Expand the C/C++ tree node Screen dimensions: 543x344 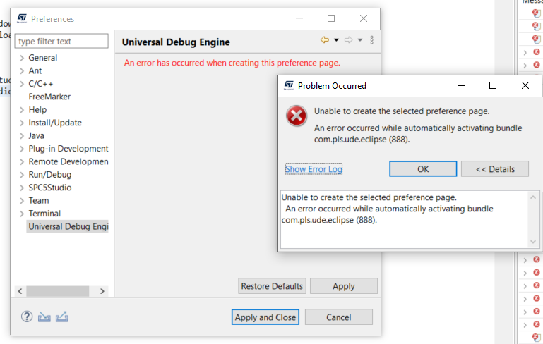tap(22, 84)
